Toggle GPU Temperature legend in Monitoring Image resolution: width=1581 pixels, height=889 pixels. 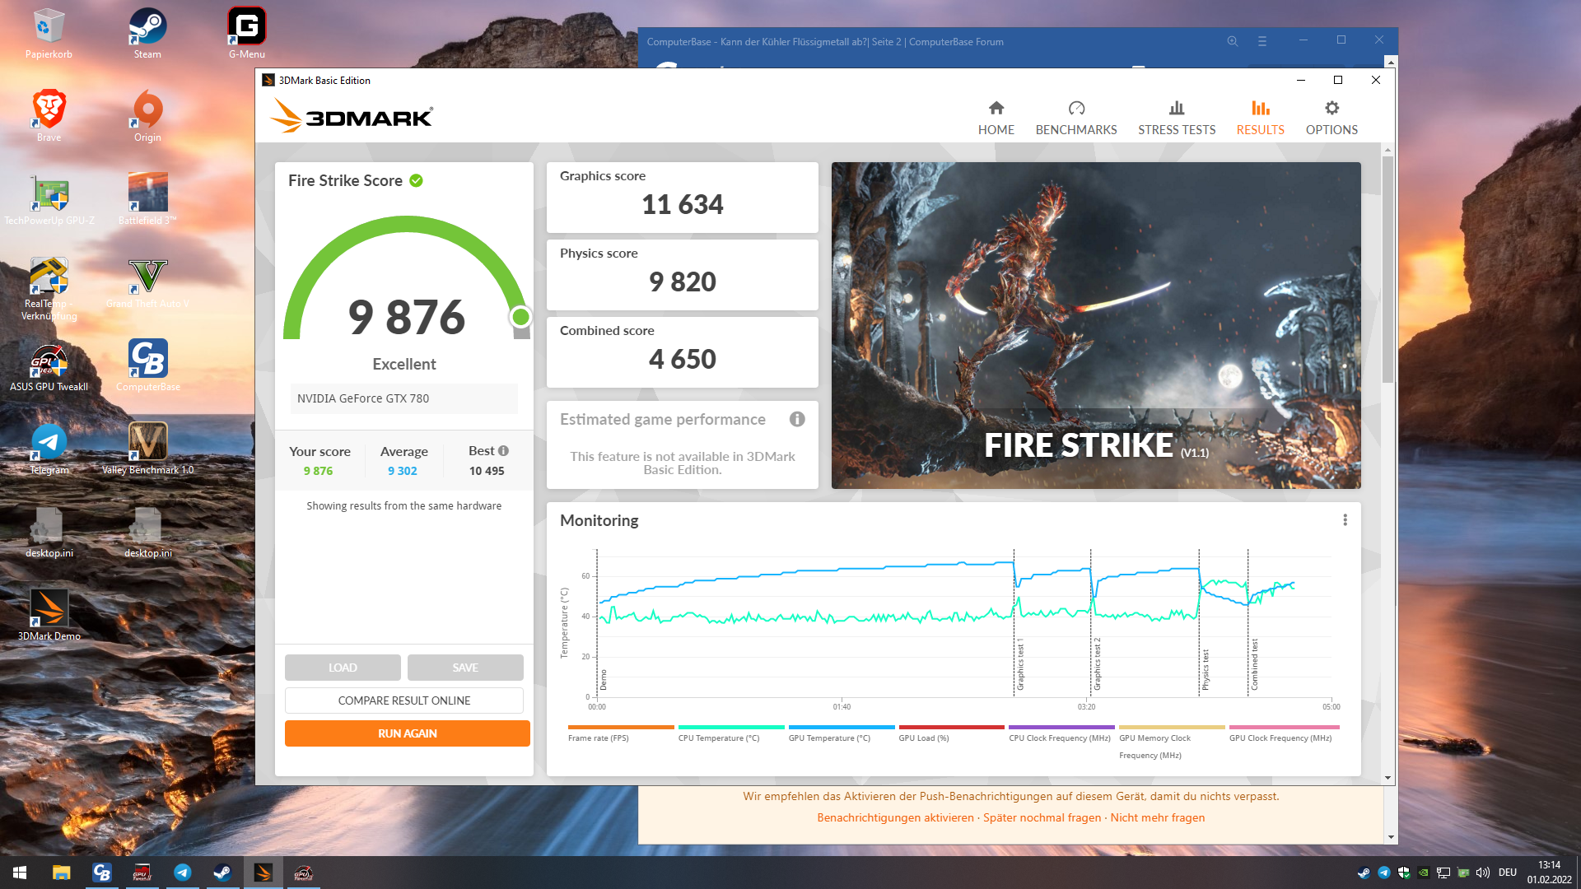click(828, 738)
